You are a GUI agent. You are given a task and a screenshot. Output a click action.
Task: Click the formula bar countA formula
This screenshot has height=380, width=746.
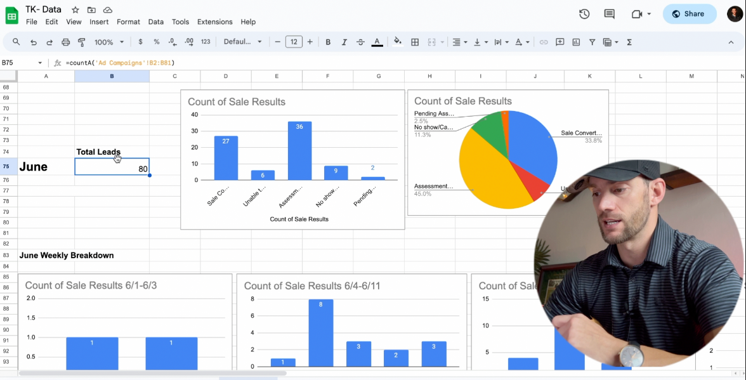click(x=121, y=63)
